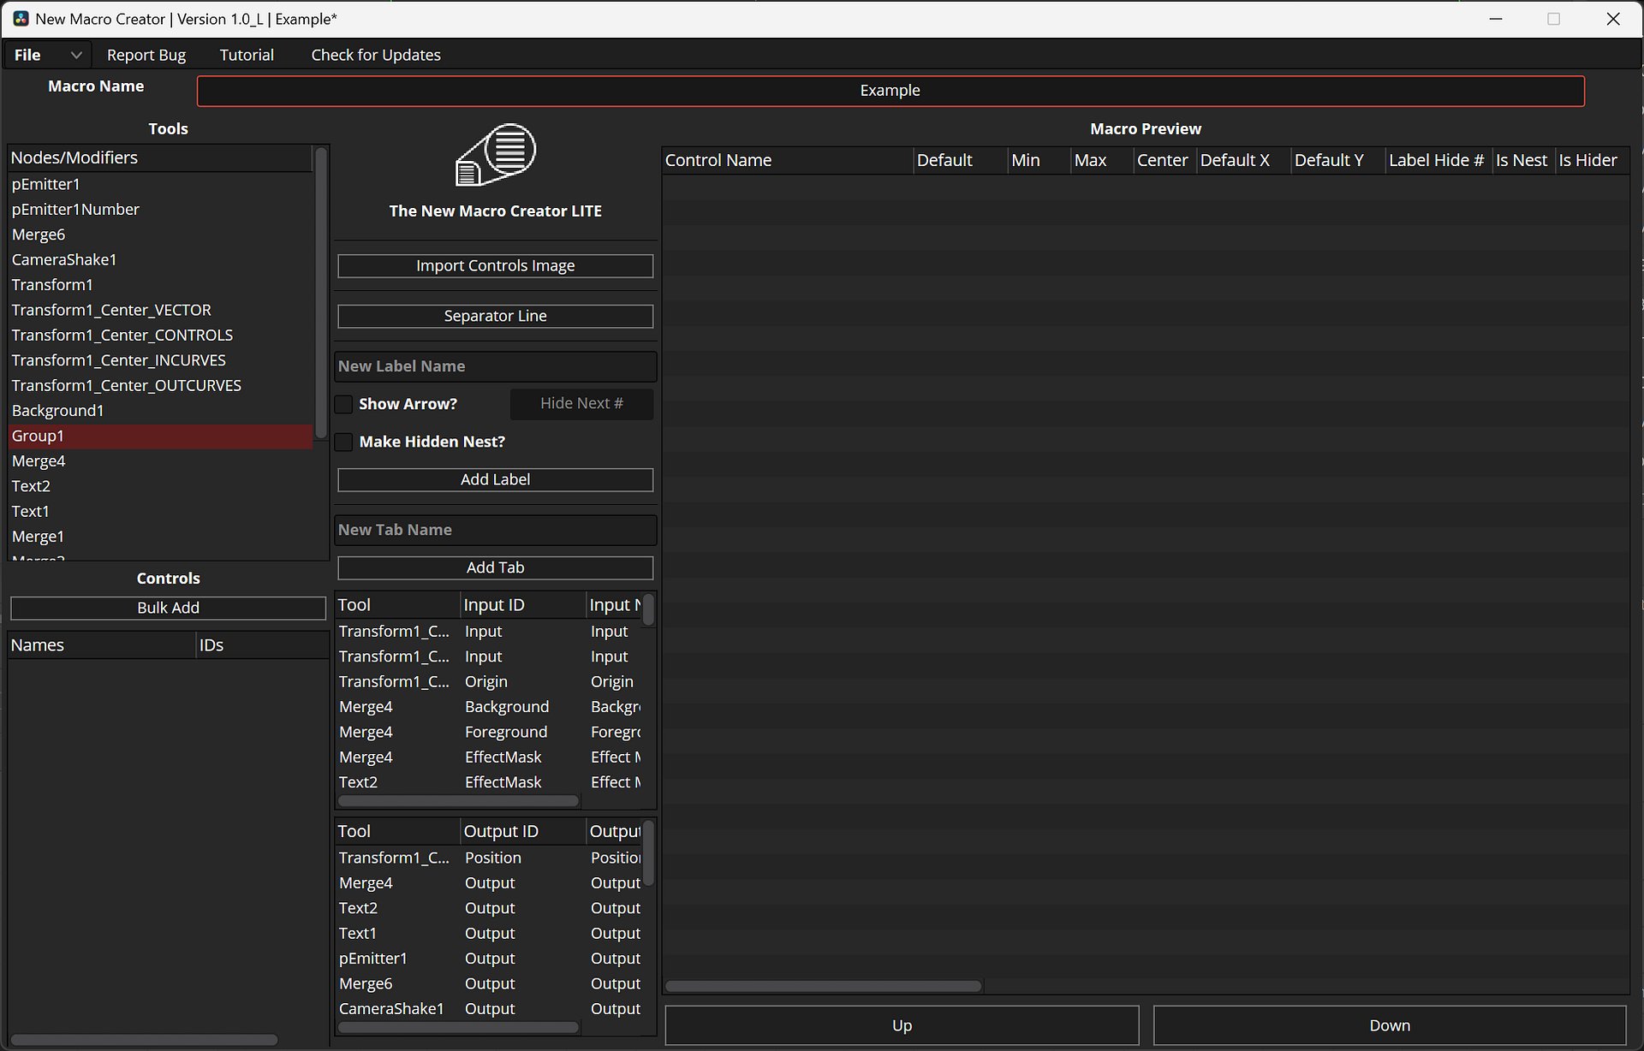Click the Tools list vertical scrollbar
The width and height of the screenshot is (1644, 1051).
[321, 294]
